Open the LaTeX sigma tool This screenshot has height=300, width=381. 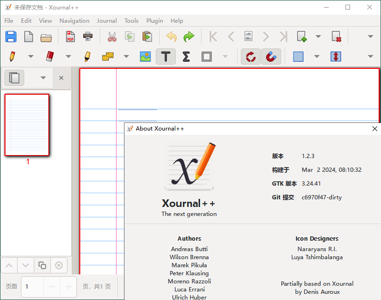[x=186, y=56]
